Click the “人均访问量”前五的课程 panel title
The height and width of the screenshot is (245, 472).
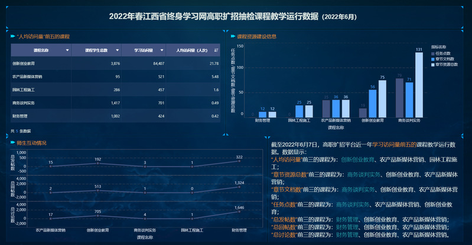coord(43,37)
